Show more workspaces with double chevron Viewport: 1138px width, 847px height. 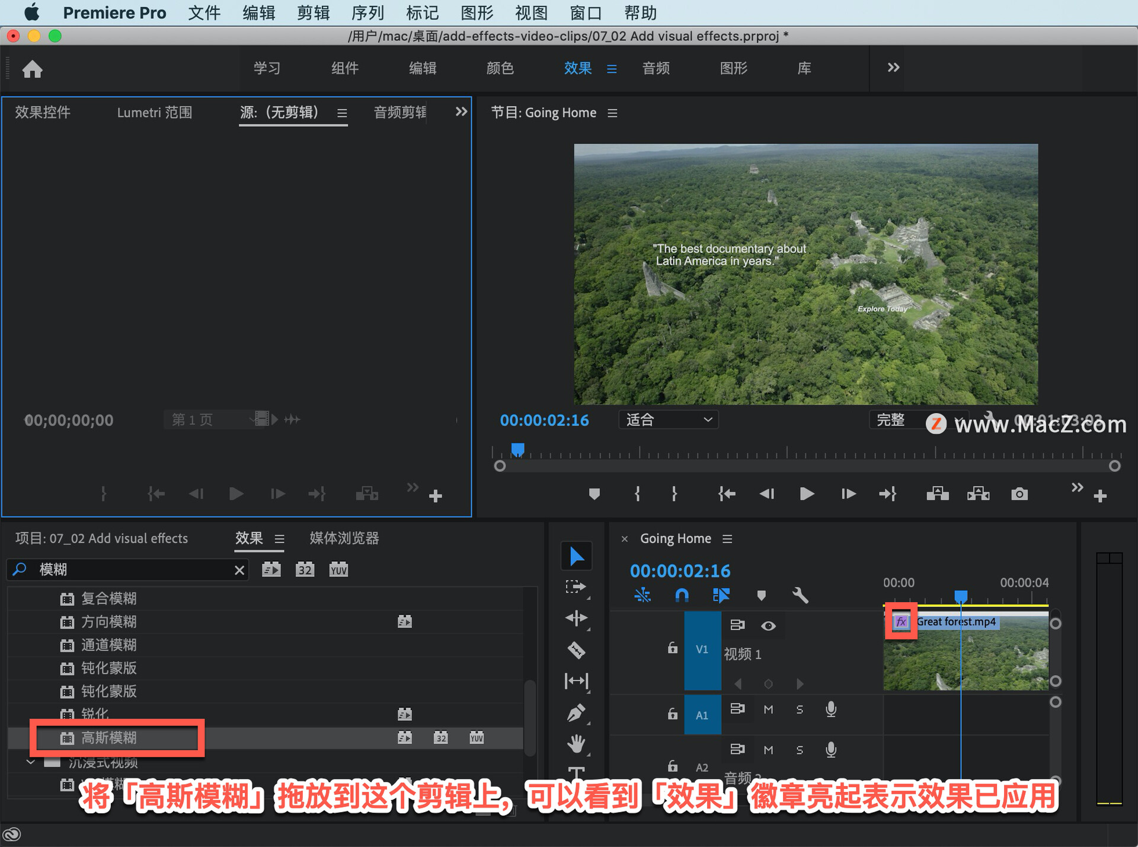893,68
